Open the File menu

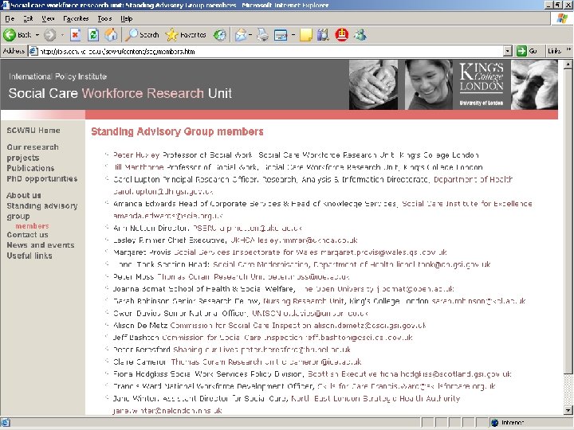pos(10,18)
